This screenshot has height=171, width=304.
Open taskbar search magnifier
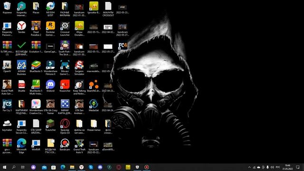pos(14,167)
